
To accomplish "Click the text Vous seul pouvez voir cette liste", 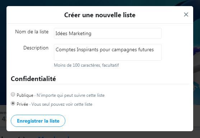I will pos(62,104).
